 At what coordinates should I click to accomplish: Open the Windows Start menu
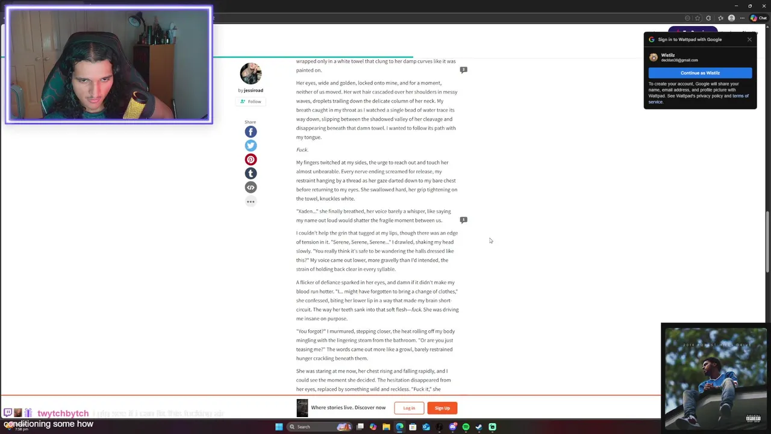click(x=279, y=427)
